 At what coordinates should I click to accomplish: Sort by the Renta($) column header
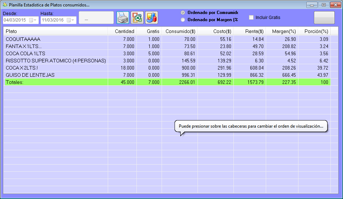pos(250,31)
